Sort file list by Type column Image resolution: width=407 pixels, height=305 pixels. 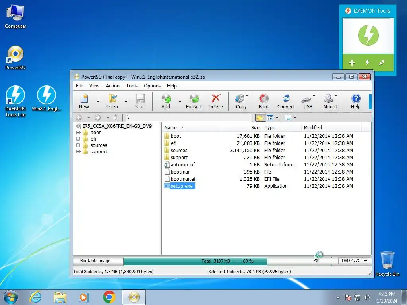282,127
